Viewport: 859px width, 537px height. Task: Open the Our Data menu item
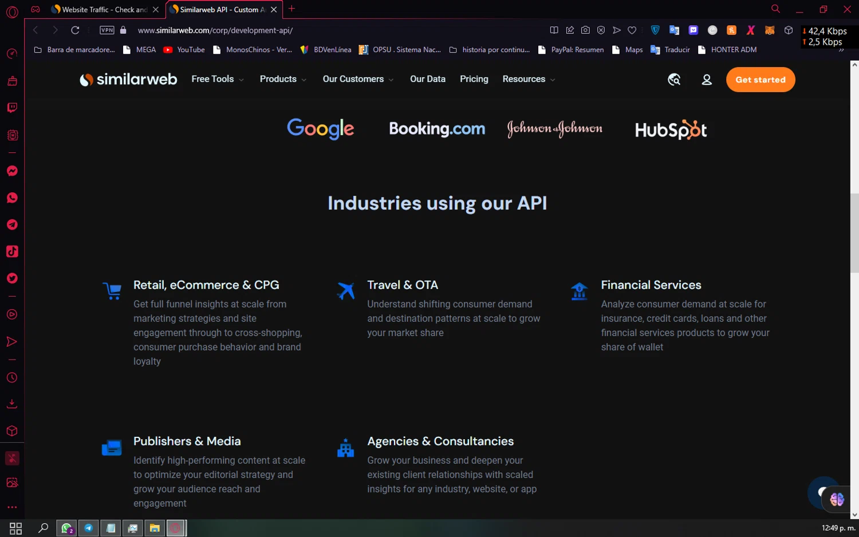(x=428, y=79)
